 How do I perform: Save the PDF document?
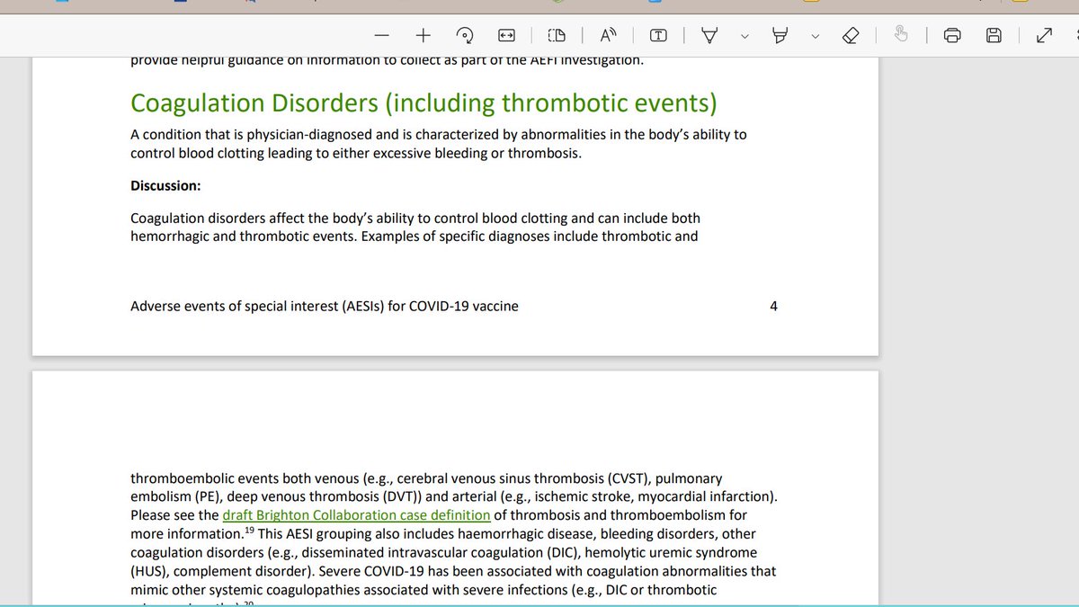click(994, 36)
